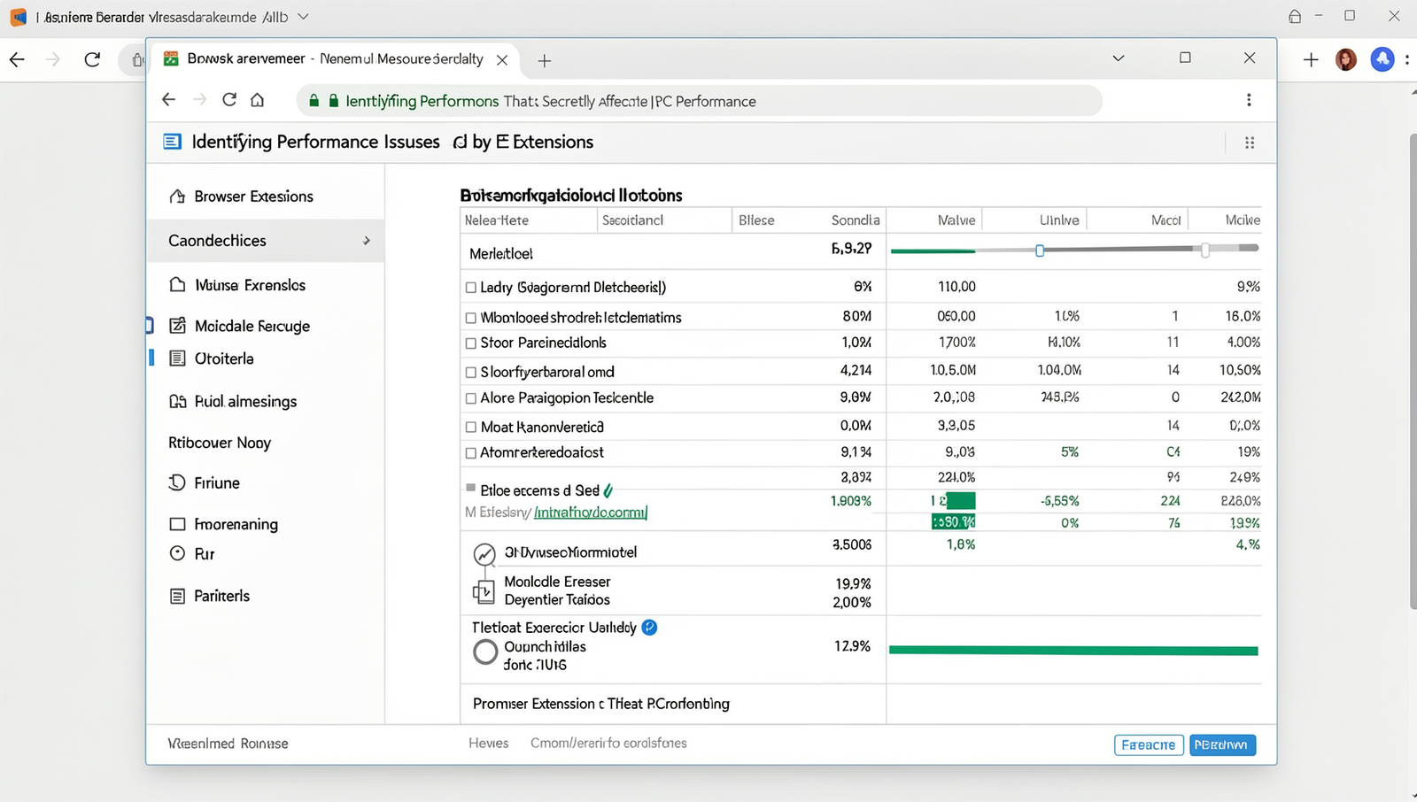Click the Cmom/ereririfo eoralsfores footer link
1417x802 pixels.
608,744
